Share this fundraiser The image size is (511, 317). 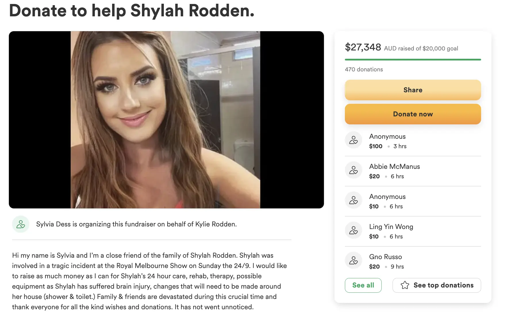point(413,90)
